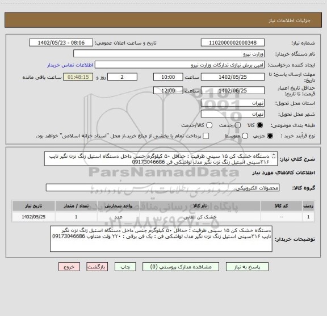This screenshot has width=327, height=316.
Task: Click the quantity cell showing 1
Action: [76, 217]
